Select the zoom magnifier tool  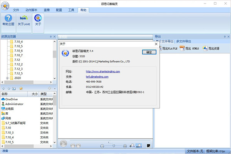pyautogui.click(x=132, y=146)
